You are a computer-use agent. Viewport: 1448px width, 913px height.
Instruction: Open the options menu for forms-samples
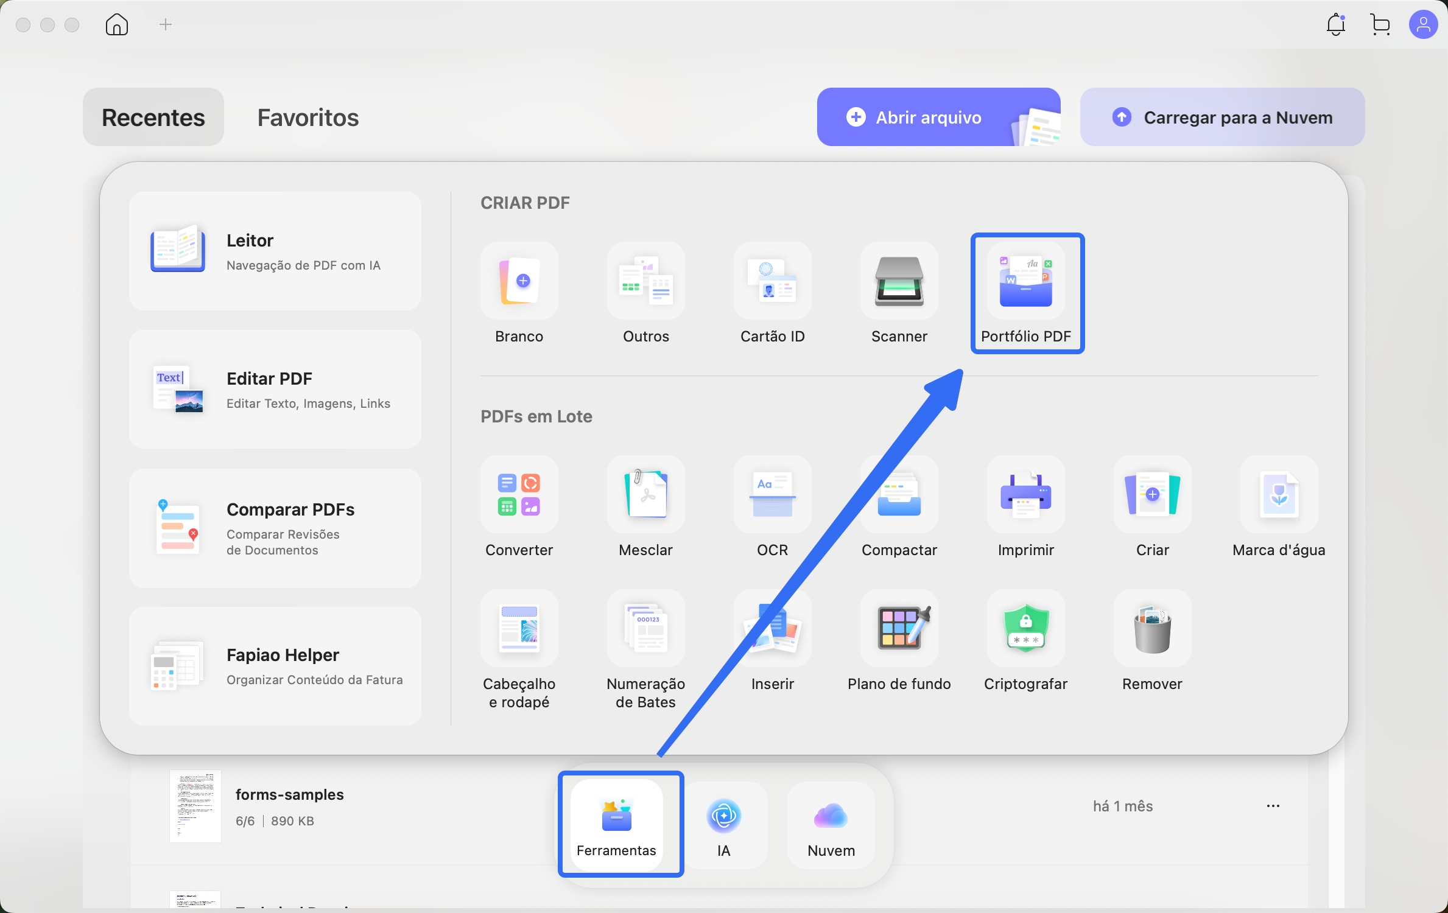point(1273,805)
